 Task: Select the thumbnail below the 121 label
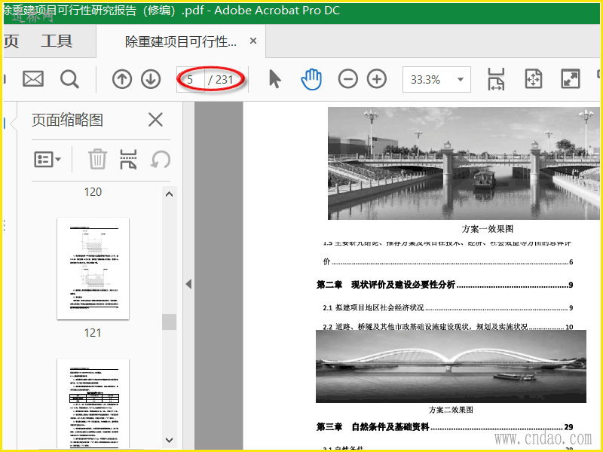(93, 404)
